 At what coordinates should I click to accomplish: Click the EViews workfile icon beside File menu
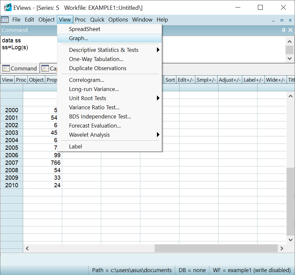5,20
